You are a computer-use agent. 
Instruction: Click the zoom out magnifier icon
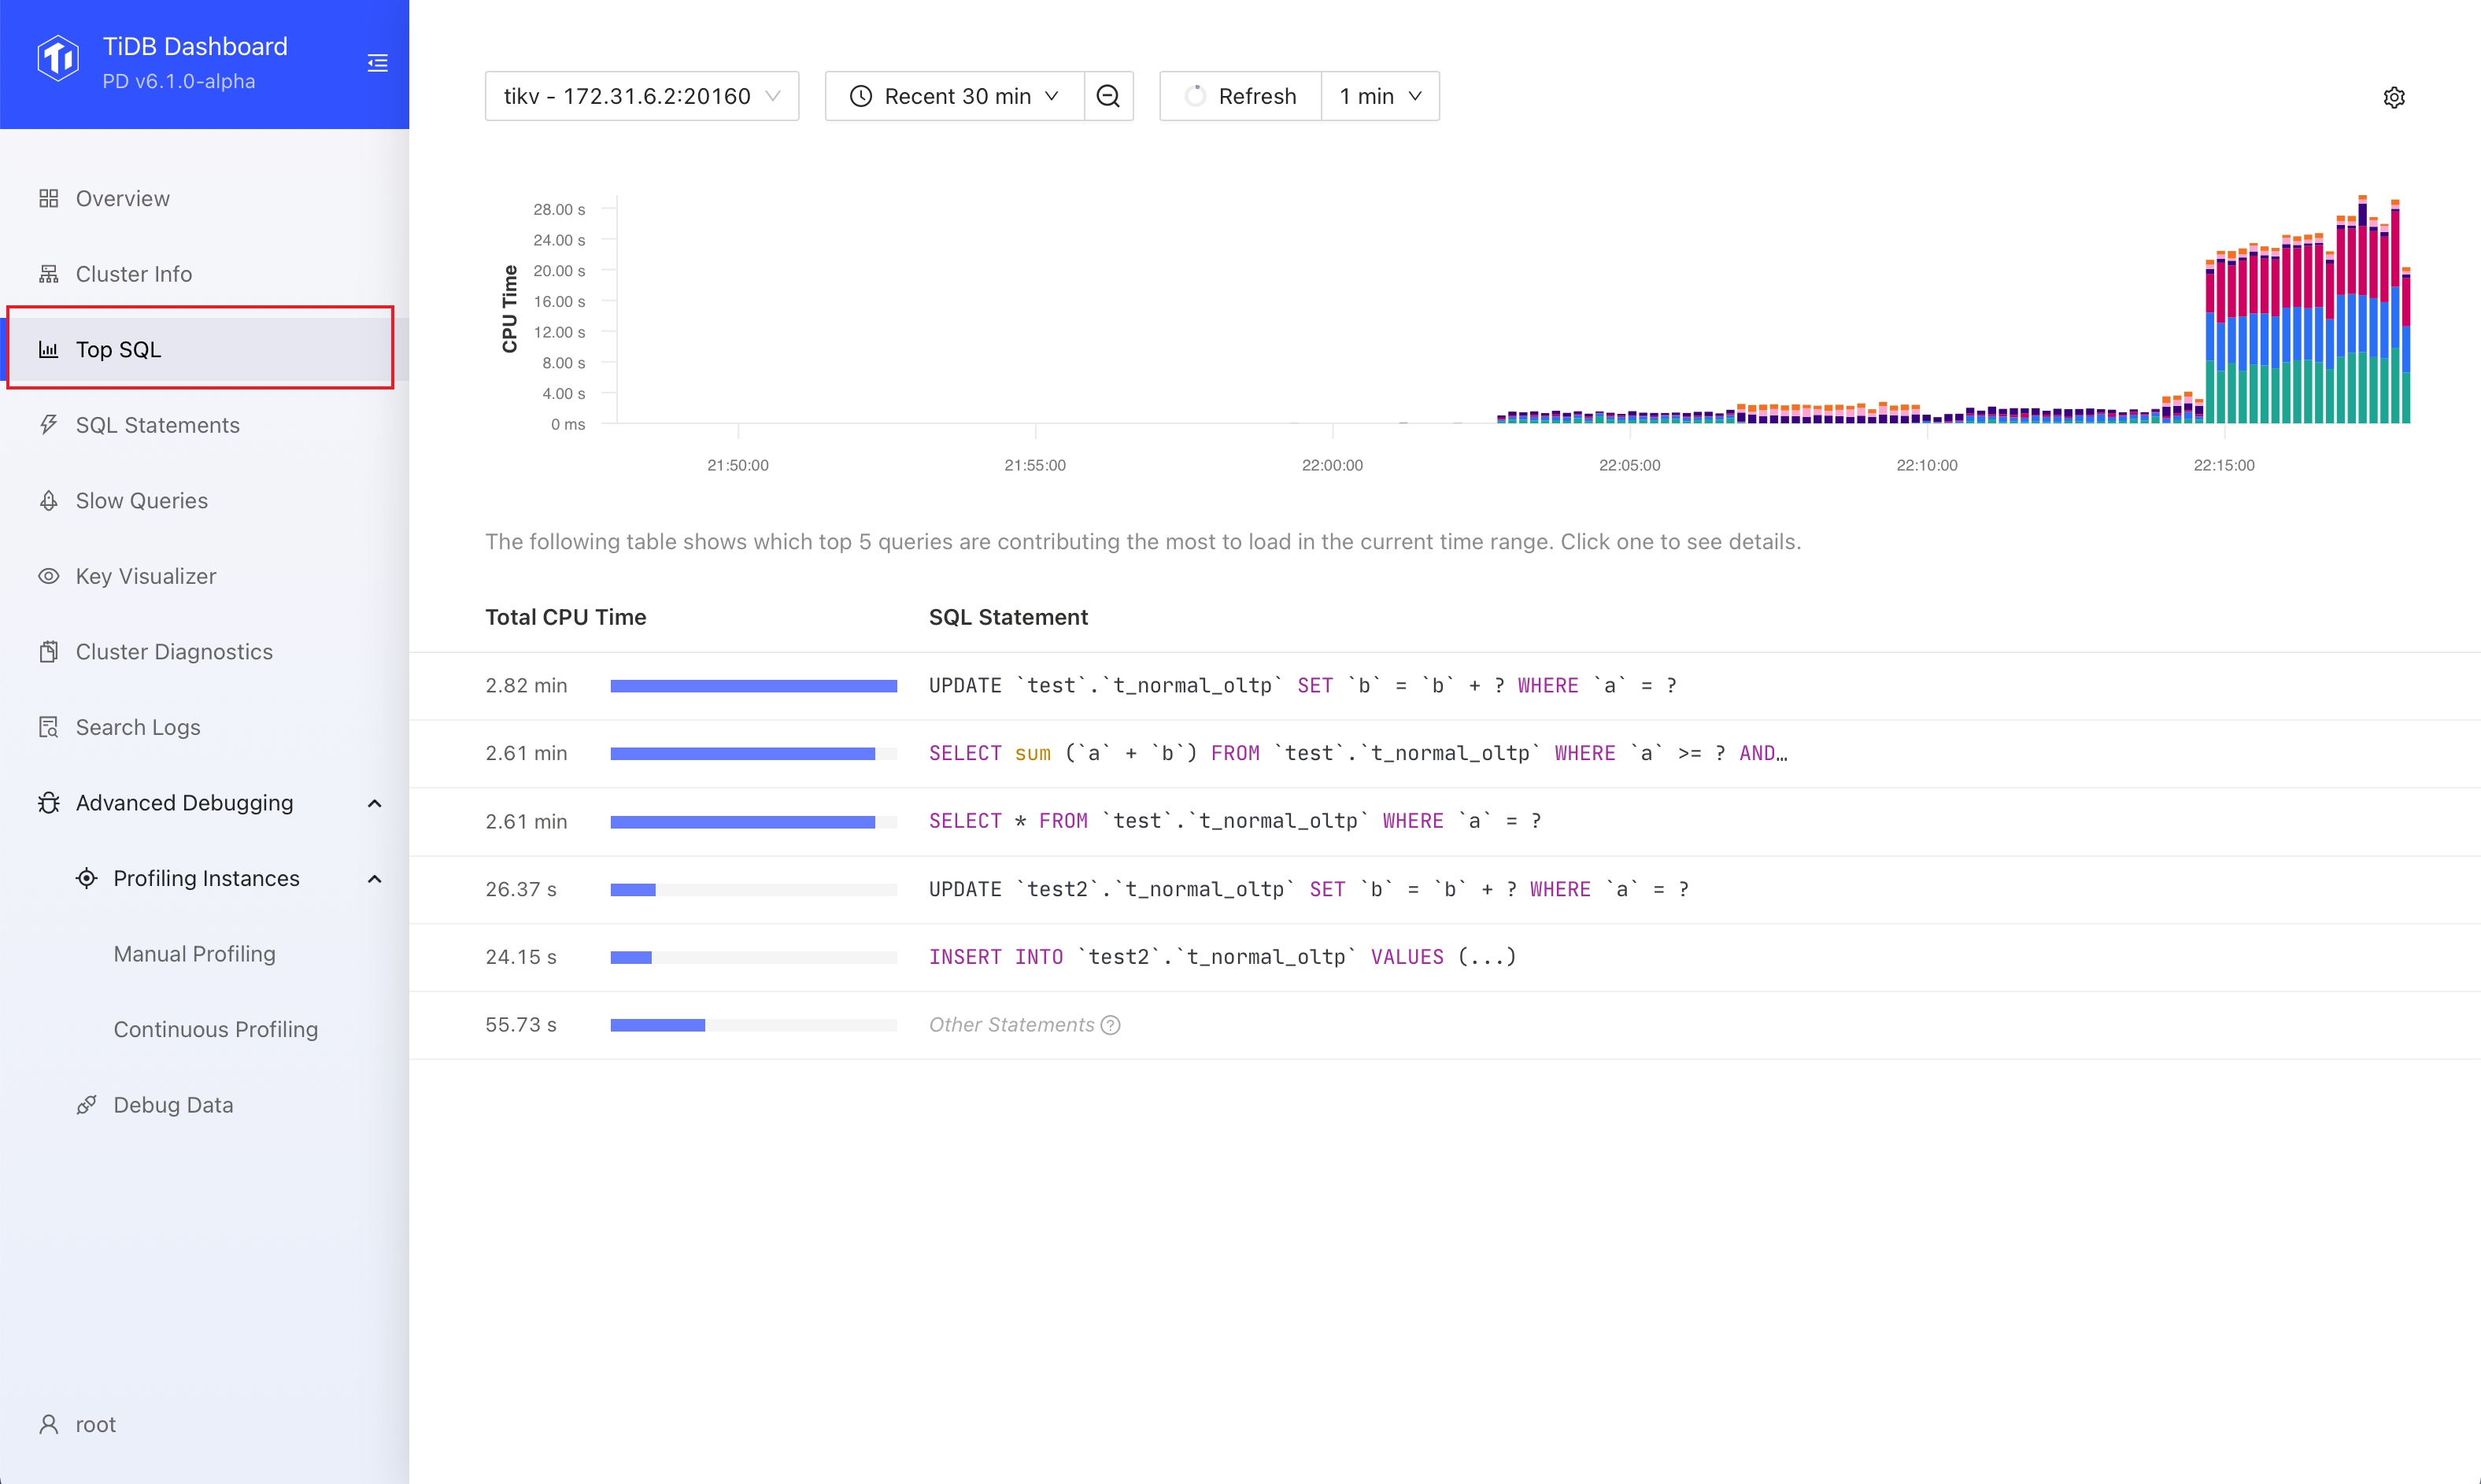tap(1108, 95)
